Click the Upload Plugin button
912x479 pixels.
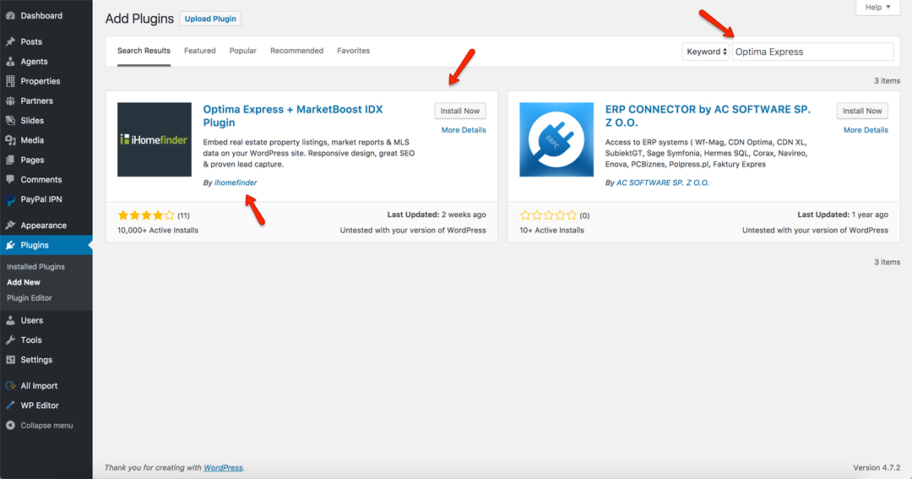[210, 19]
